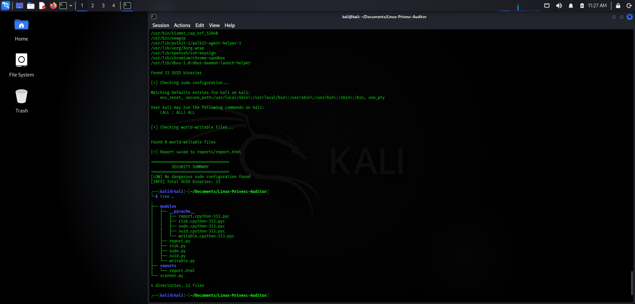Click the terminal vertical scrollbar
Screen dimensions: 635x304
(x=632, y=283)
